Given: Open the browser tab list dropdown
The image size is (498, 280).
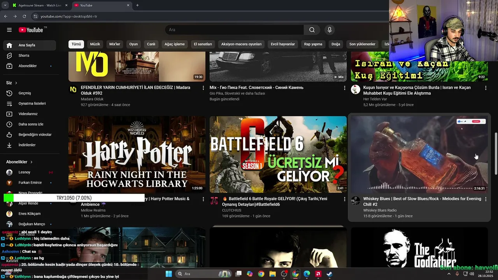Looking at the screenshot, I should tap(5, 5).
